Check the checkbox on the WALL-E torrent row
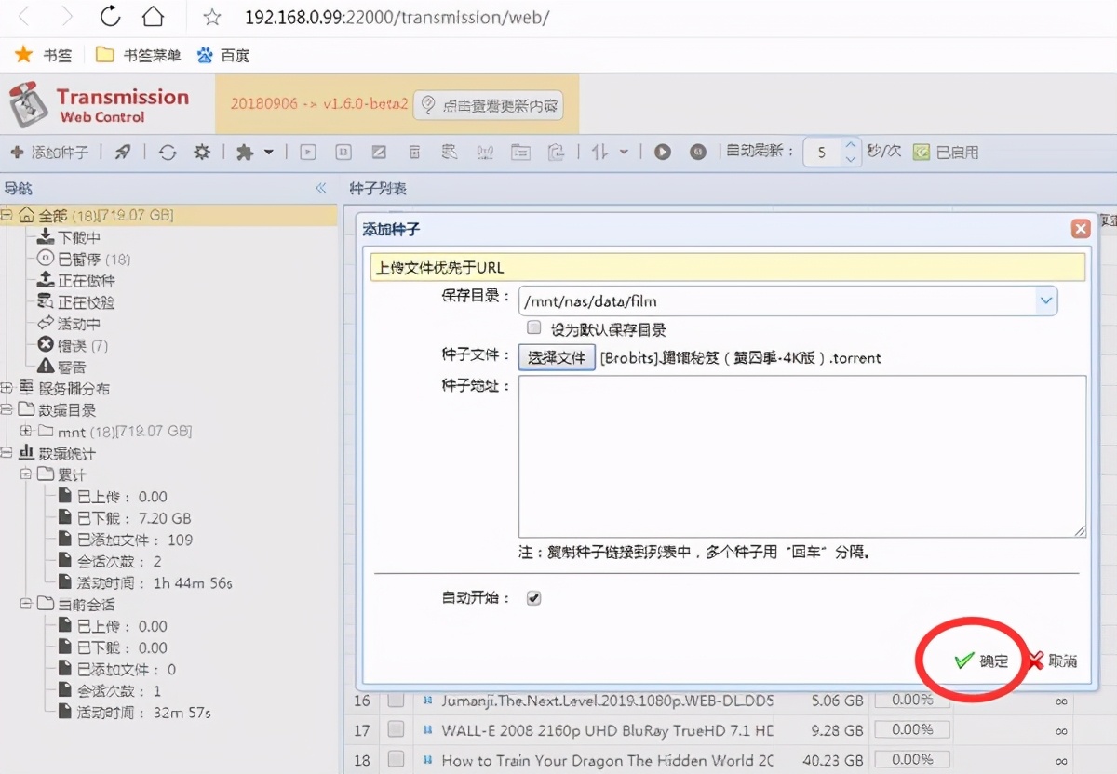This screenshot has width=1117, height=774. coord(397,730)
